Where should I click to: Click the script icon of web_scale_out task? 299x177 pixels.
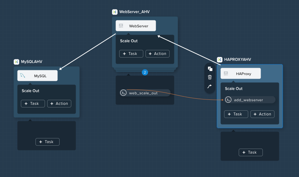click(x=124, y=93)
